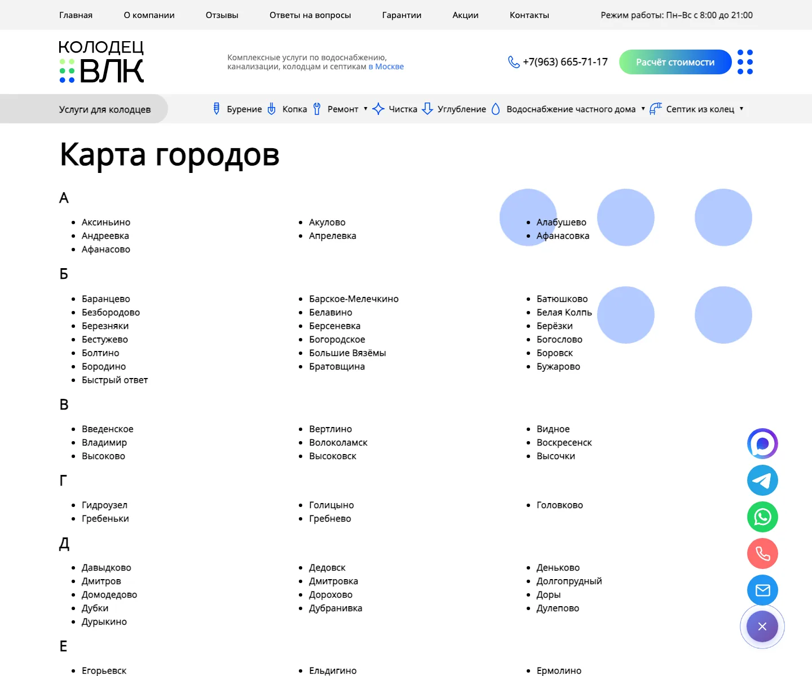Open WhatsApp floating contact icon
Viewport: 812px width, 676px height.
(x=762, y=517)
